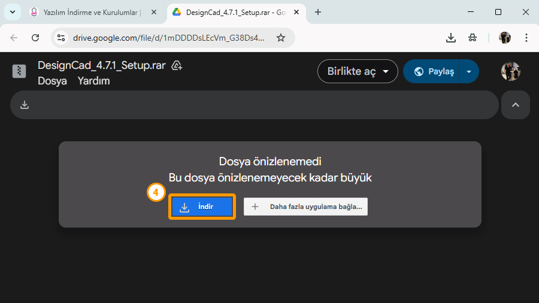Click the blue İndir download button
This screenshot has width=539, height=303.
pyautogui.click(x=201, y=207)
